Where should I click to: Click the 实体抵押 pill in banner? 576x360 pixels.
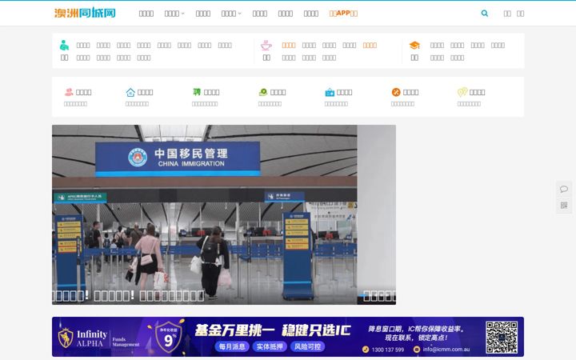270,346
